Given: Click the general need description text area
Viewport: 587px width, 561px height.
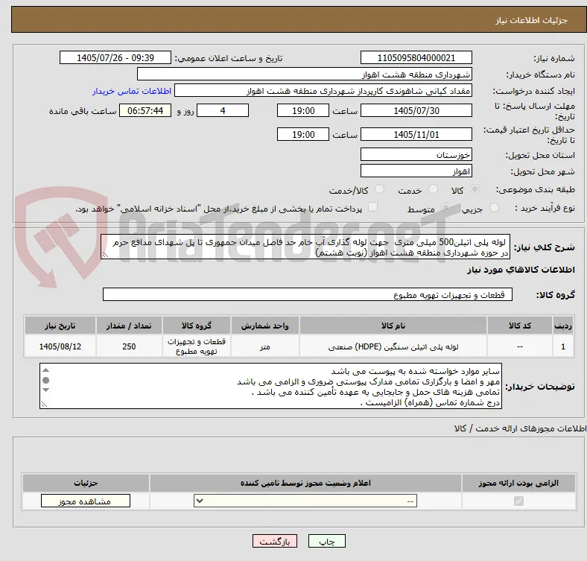Looking at the screenshot, I should (x=305, y=247).
